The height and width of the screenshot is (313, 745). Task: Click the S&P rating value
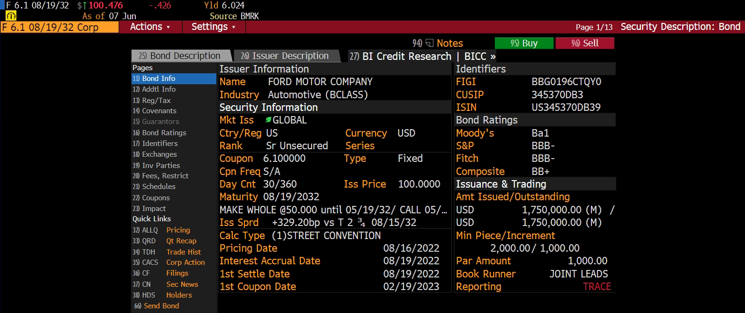click(x=543, y=146)
